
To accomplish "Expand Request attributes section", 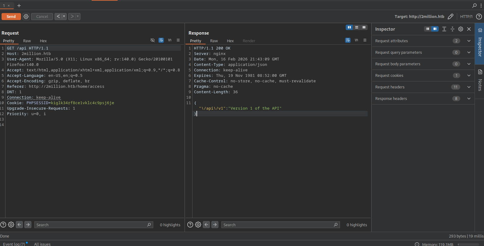I will [469, 41].
